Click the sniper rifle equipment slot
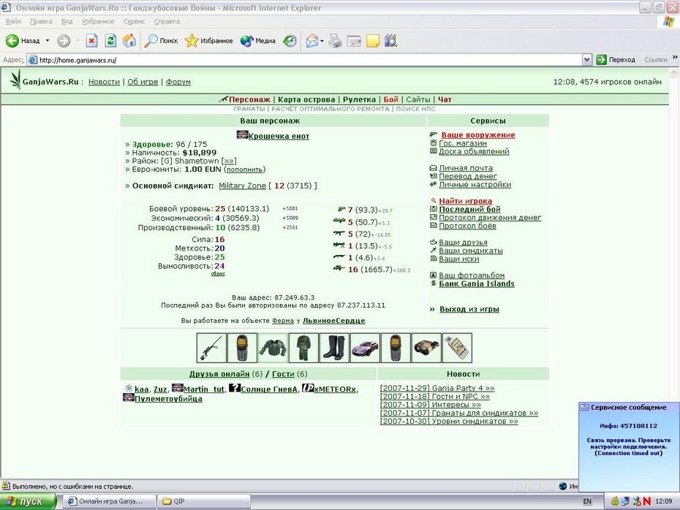This screenshot has height=510, width=680. click(211, 348)
